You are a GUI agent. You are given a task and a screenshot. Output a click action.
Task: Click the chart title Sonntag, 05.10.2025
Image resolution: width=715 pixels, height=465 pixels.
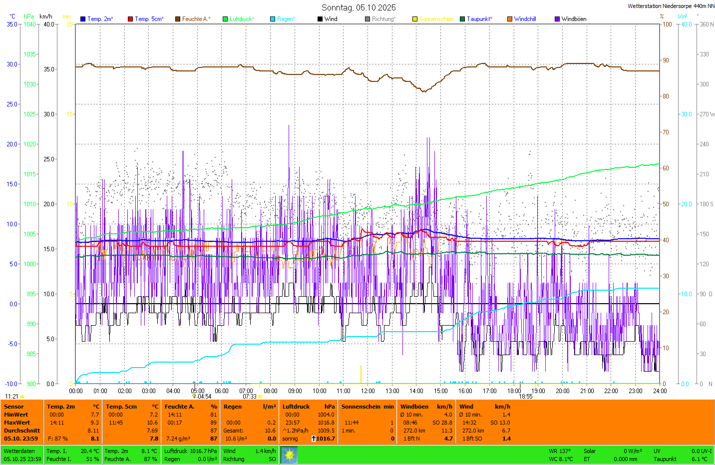358,7
